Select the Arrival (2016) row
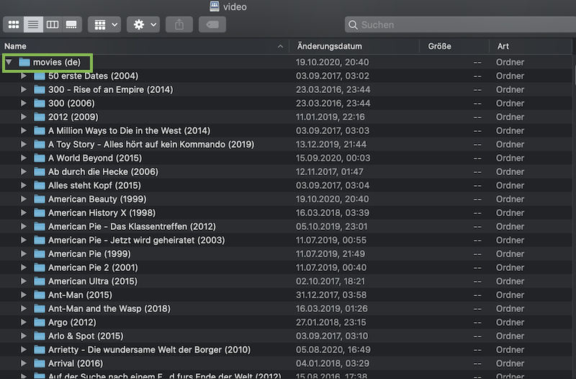576x379 pixels. [x=286, y=363]
